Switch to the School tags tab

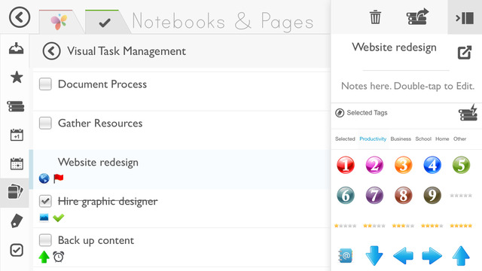pos(423,139)
